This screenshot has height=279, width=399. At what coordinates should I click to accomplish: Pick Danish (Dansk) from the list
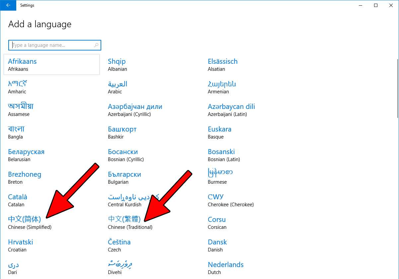pyautogui.click(x=217, y=245)
